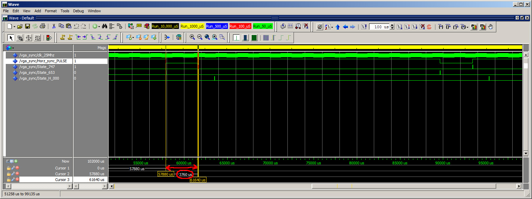532x199 pixels.
Task: Click the Find binoculars icon
Action: pyautogui.click(x=105, y=27)
